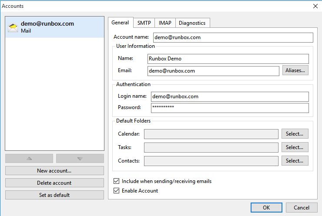This screenshot has height=216, width=322.
Task: Click into the Account name field
Action: 232,37
